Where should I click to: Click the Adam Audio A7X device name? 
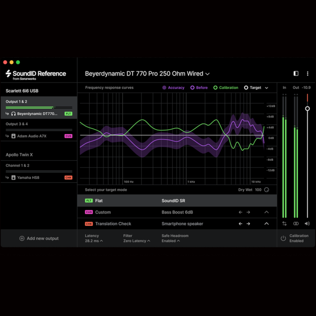(32, 136)
